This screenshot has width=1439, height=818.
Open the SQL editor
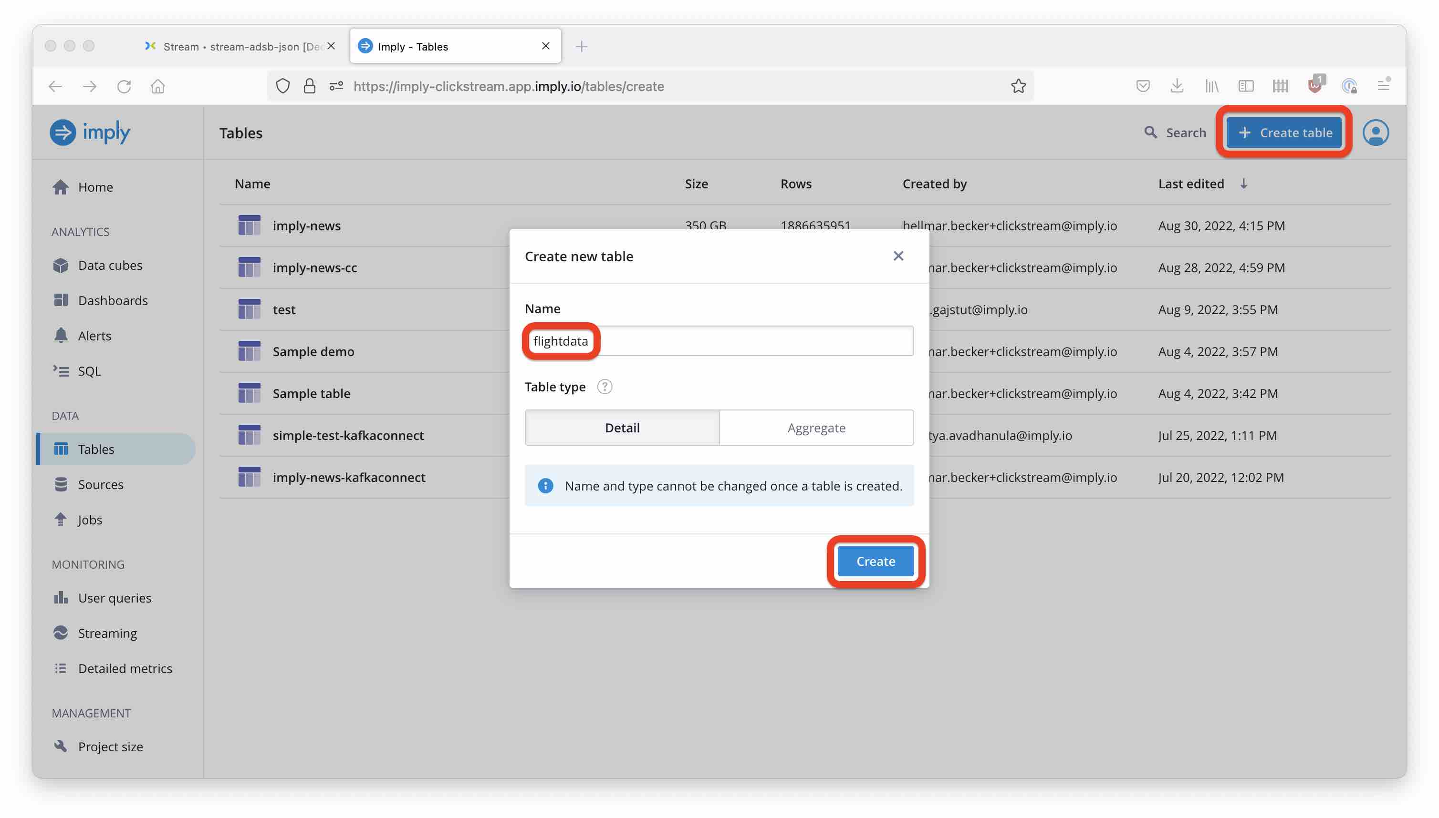[89, 371]
